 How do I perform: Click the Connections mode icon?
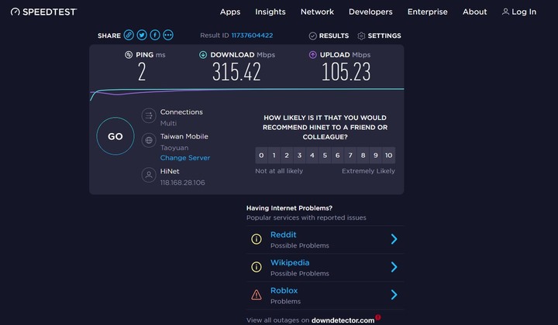(149, 116)
